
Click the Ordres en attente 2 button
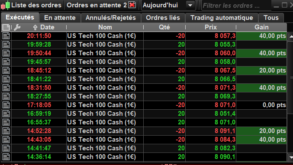[97, 5]
